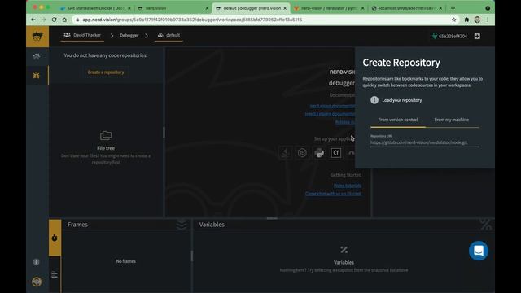521x293 pixels.
Task: Open the Chrome profile avatar
Action: 477,20
